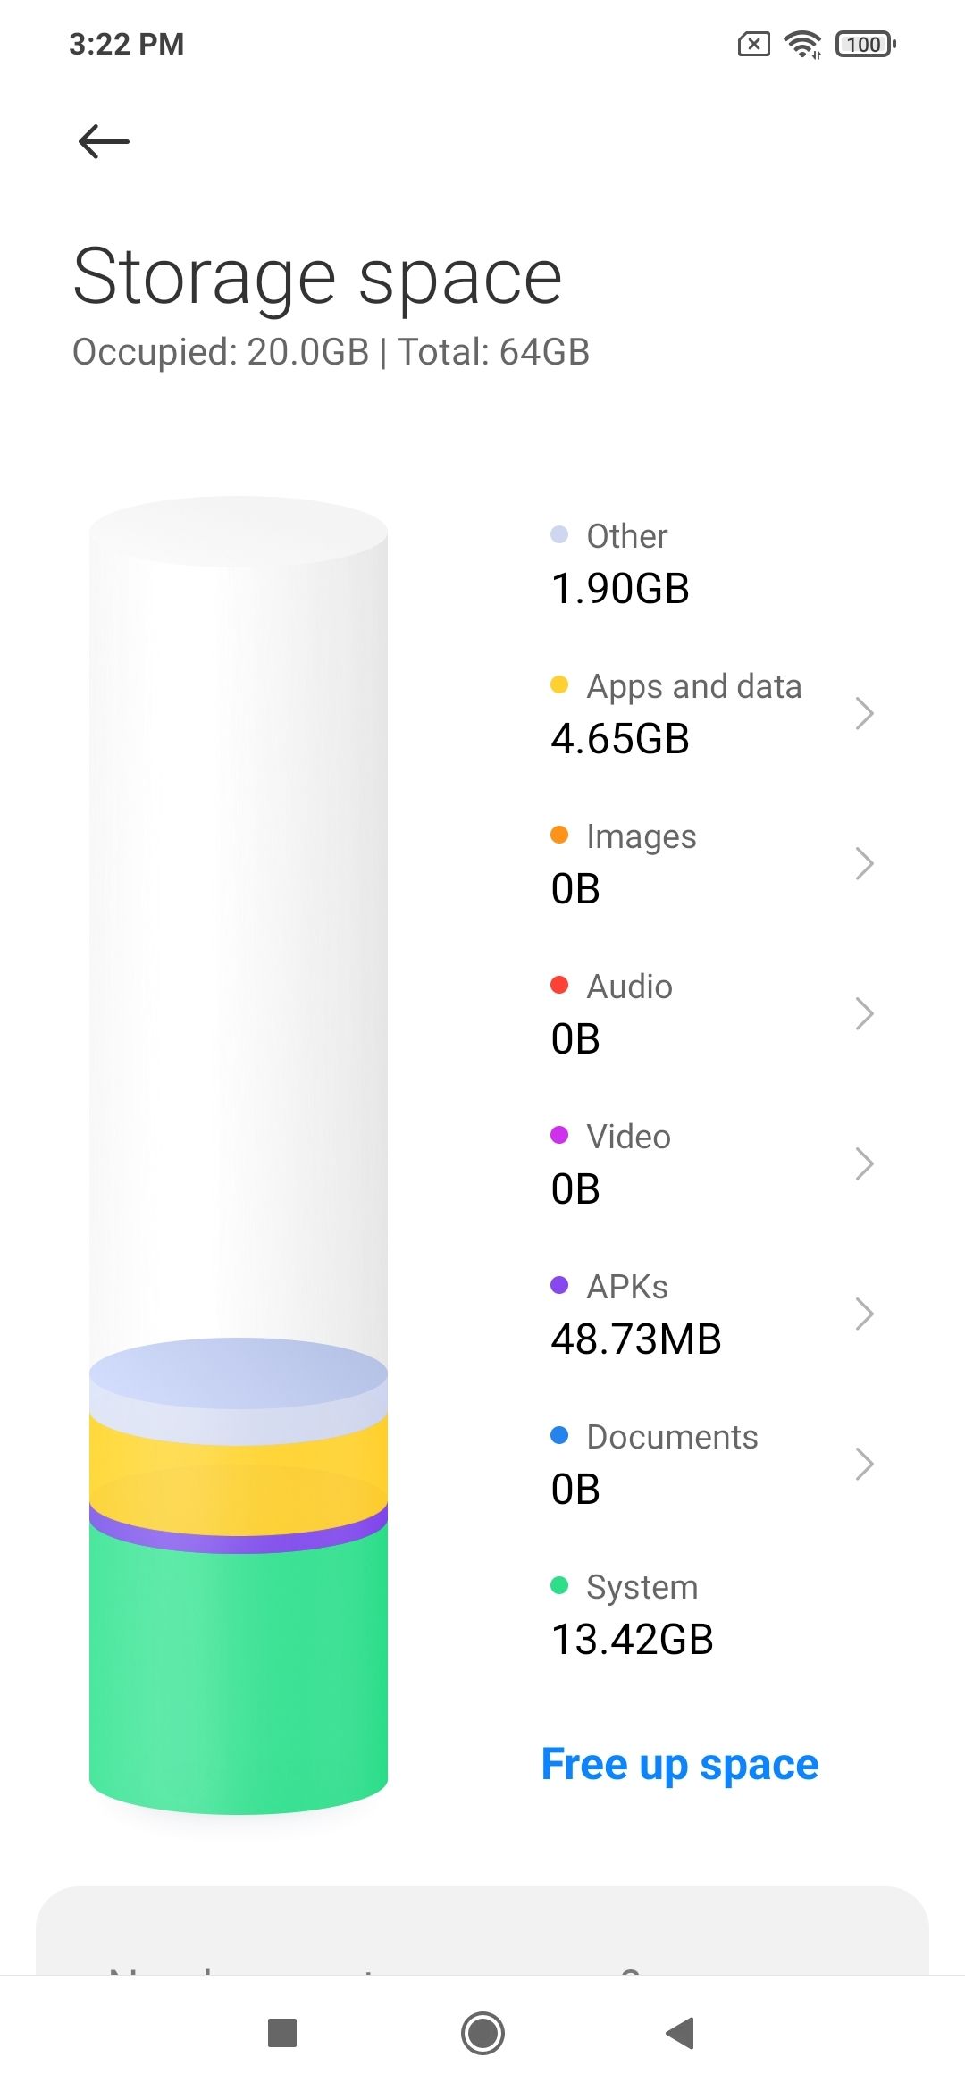The height and width of the screenshot is (2091, 965).
Task: Open Audio storage details chevron
Action: click(x=863, y=1013)
